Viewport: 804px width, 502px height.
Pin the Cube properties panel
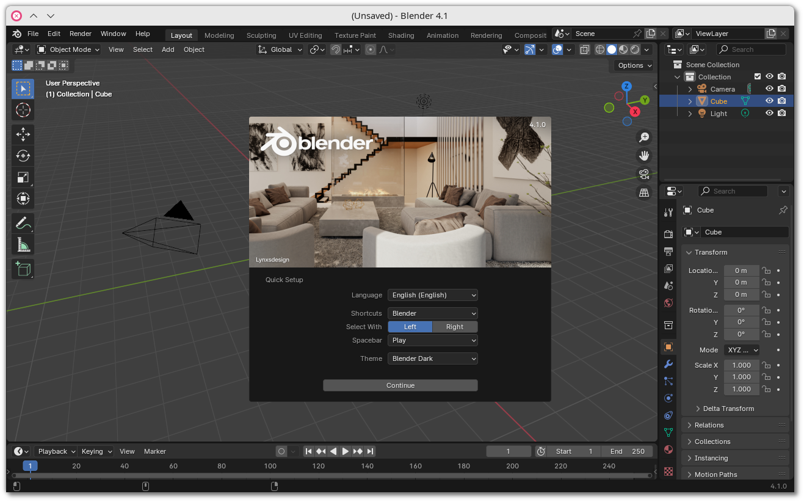[x=783, y=210]
